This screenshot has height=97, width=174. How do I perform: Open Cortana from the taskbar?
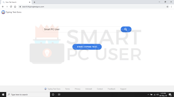tap(53, 94)
